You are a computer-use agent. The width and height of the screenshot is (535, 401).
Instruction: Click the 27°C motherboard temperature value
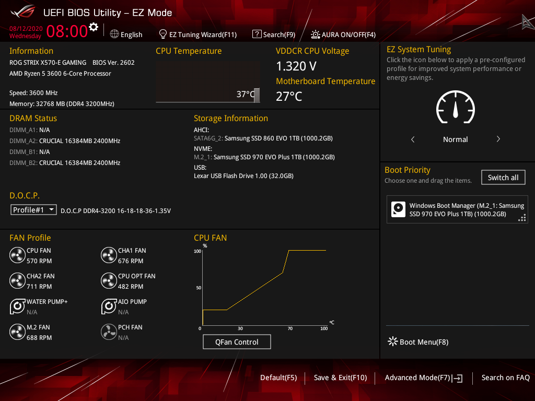point(289,96)
